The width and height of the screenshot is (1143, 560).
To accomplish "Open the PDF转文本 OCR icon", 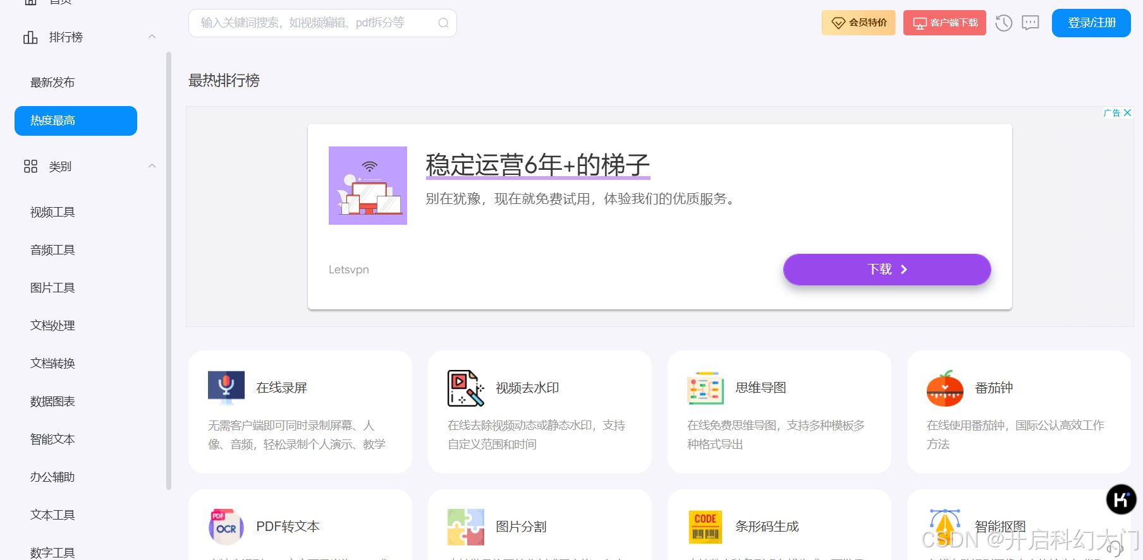I will (x=226, y=527).
